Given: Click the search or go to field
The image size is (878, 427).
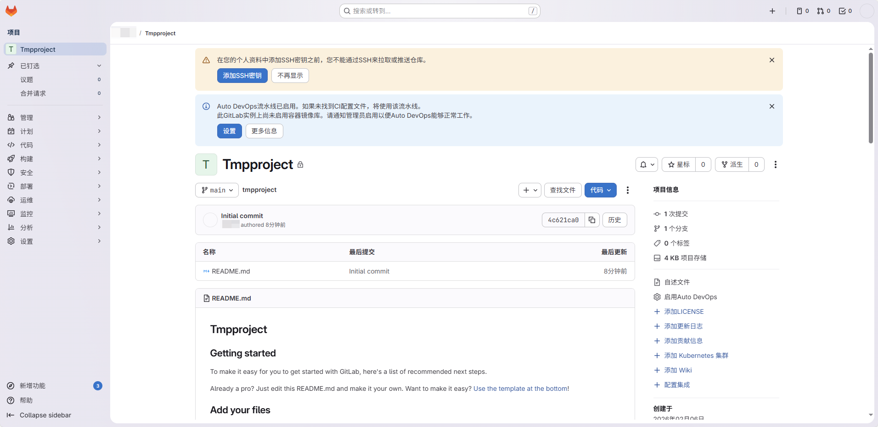Looking at the screenshot, I should [x=439, y=11].
